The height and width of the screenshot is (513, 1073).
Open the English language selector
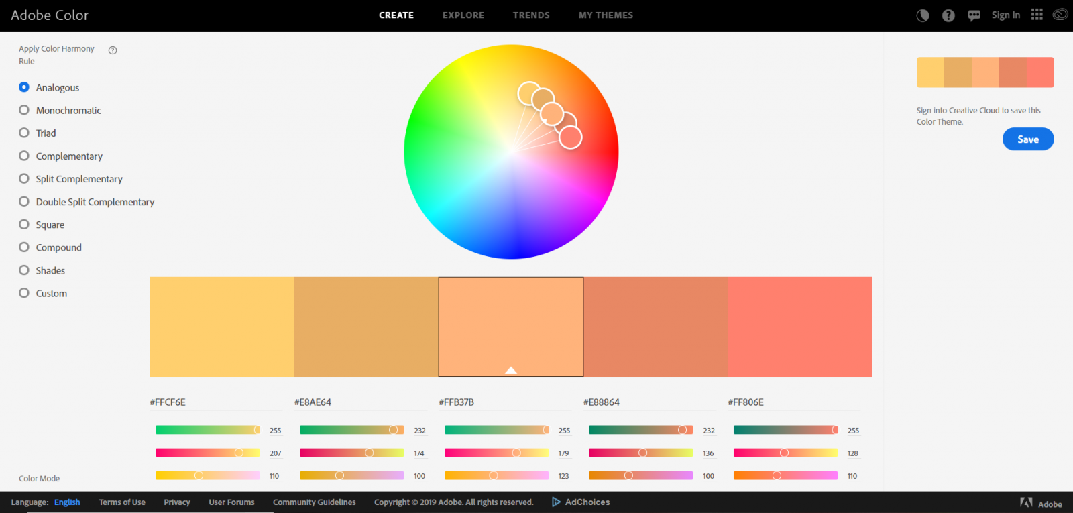(67, 502)
